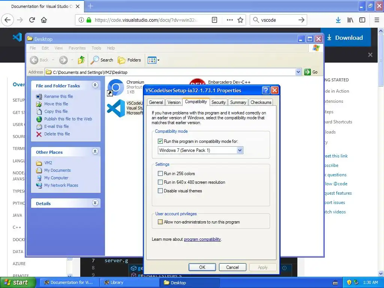Viewport: 384px width, 288px height.
Task: Go to Firefox home page icon
Action: point(44,20)
